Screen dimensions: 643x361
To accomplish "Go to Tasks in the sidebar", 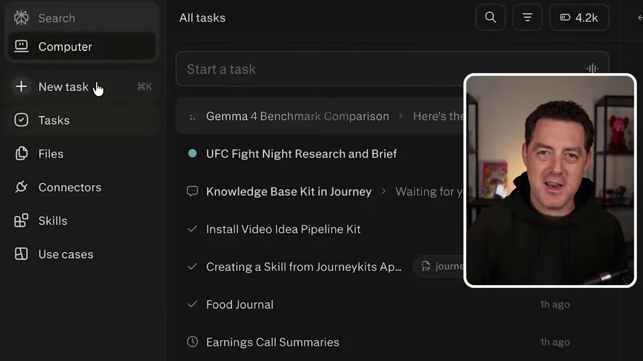I will click(x=81, y=120).
